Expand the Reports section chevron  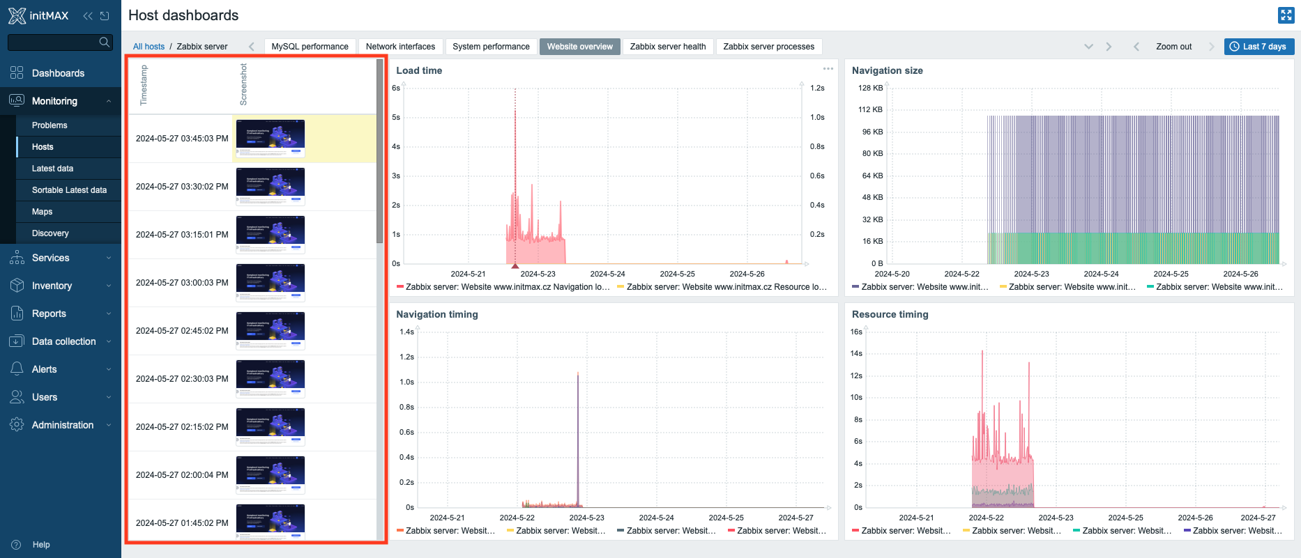click(x=109, y=313)
